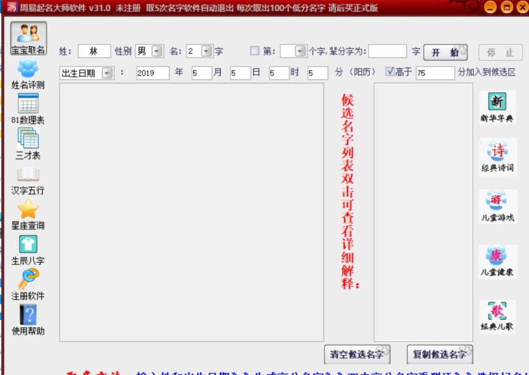This screenshot has width=529, height=375.
Task: Toggle the 第 generation character checkbox
Action: pyautogui.click(x=255, y=51)
